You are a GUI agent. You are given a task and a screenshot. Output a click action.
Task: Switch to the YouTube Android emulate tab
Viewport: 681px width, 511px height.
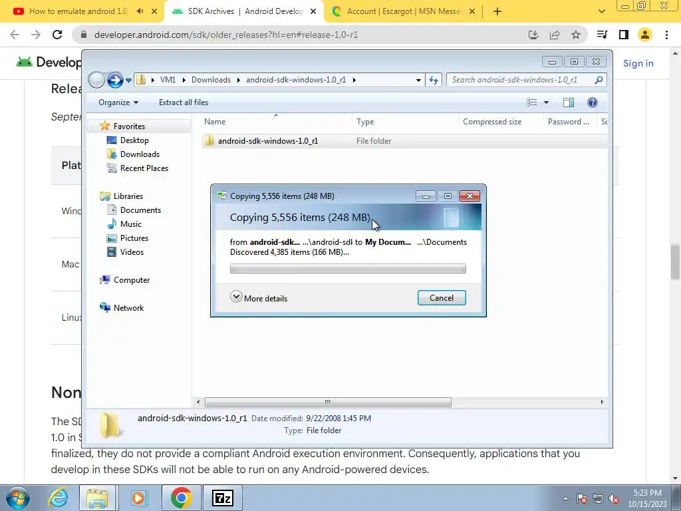pos(78,11)
